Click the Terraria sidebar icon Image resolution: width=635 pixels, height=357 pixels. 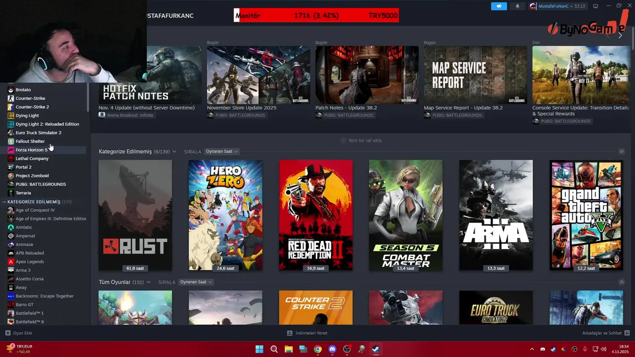[x=11, y=193]
